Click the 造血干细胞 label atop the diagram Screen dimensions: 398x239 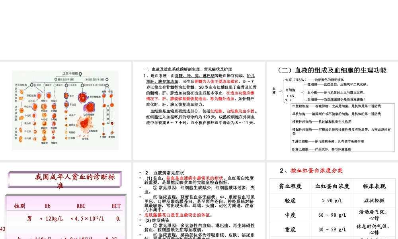[x=70, y=73]
